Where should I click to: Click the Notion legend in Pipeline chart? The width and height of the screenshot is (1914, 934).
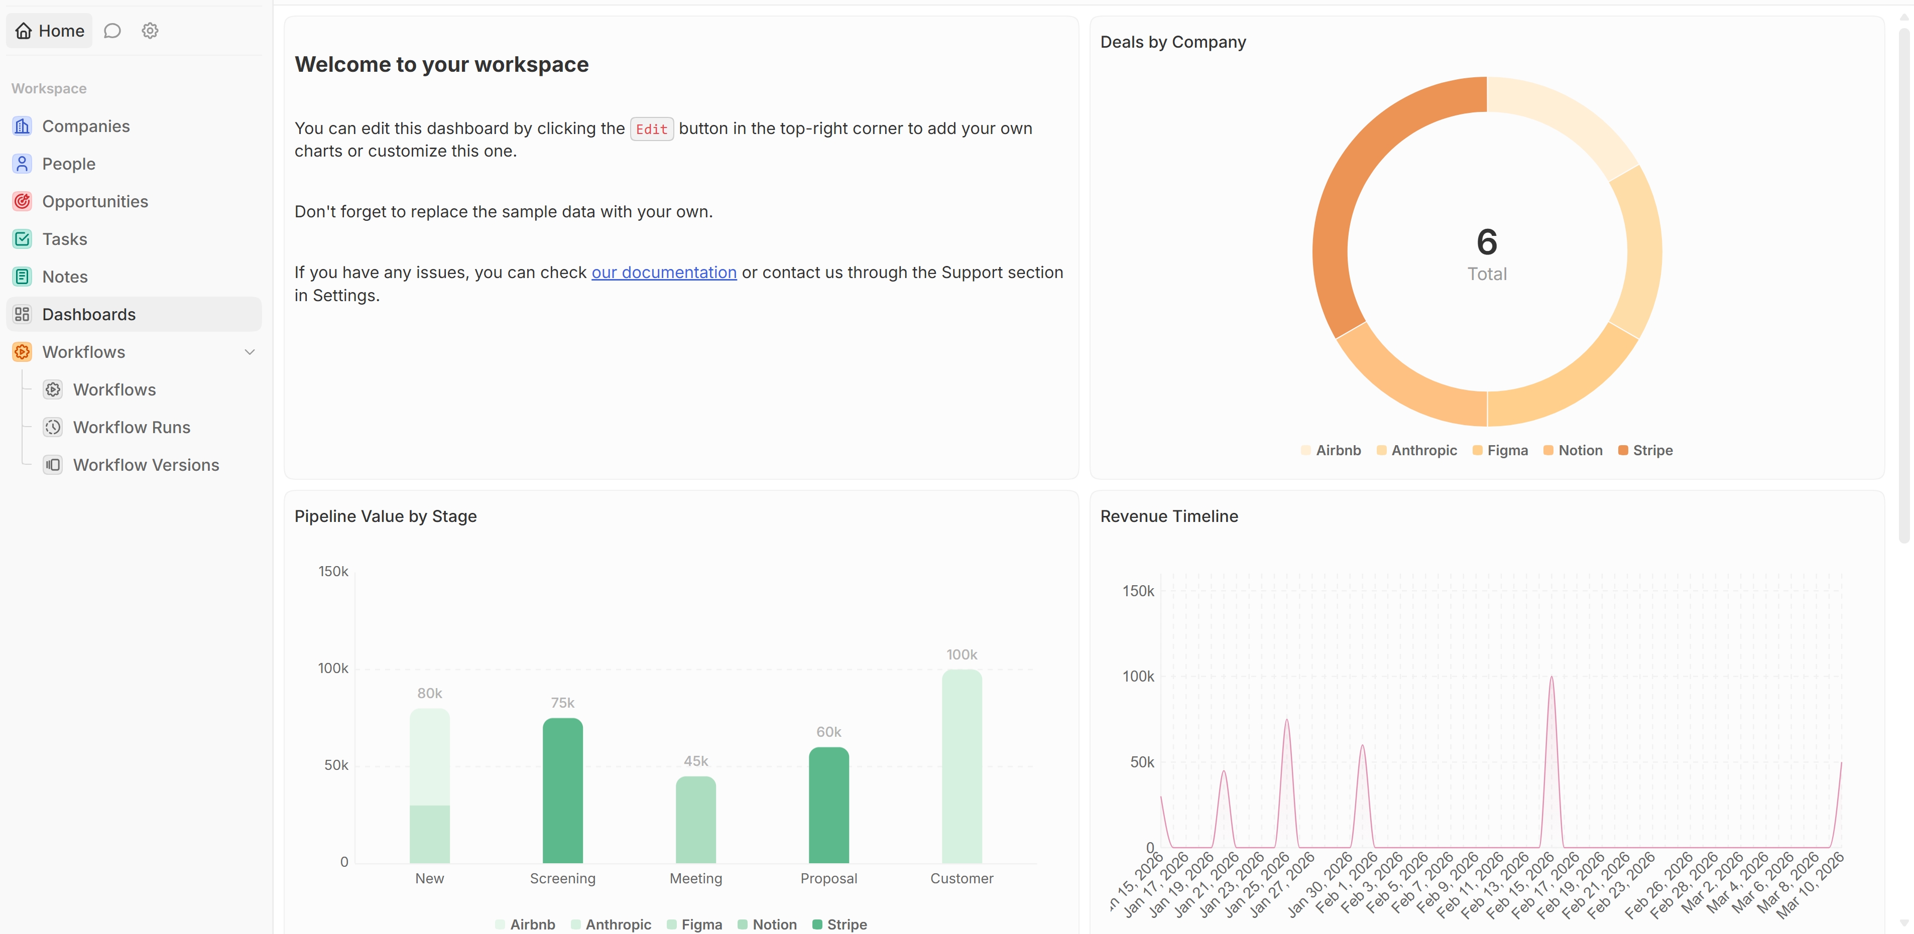[x=768, y=924]
